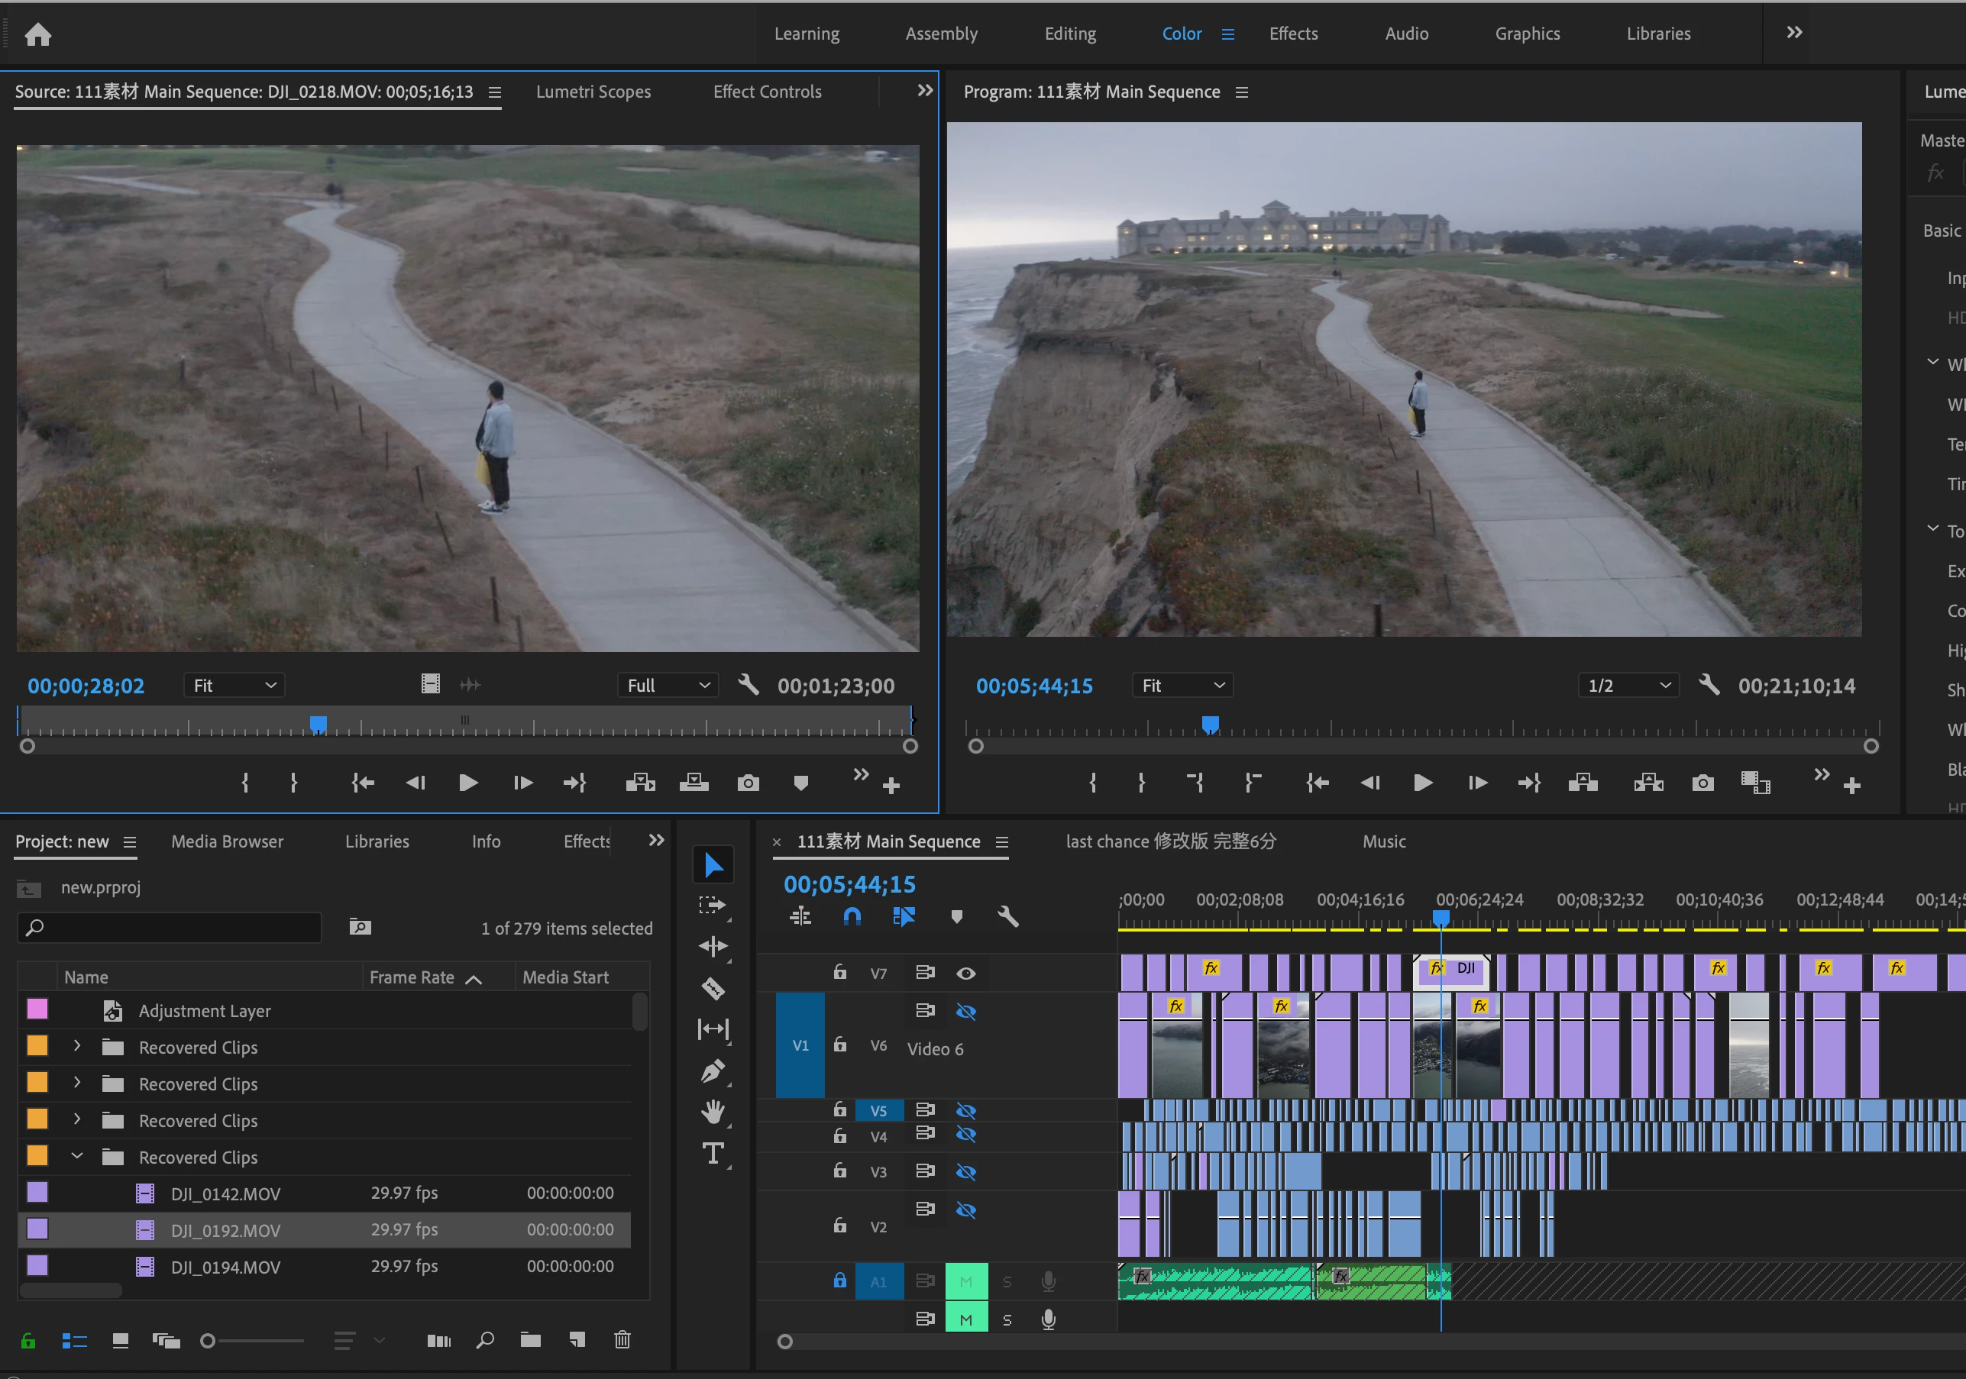Image resolution: width=1966 pixels, height=1379 pixels.
Task: Open Program monitor playback resolution dropdown
Action: tap(1628, 686)
